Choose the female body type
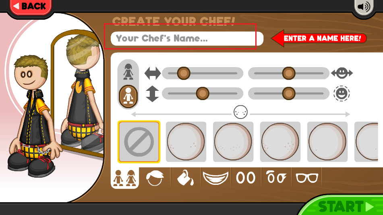Screen dimensions: 383x215 coord(128,72)
